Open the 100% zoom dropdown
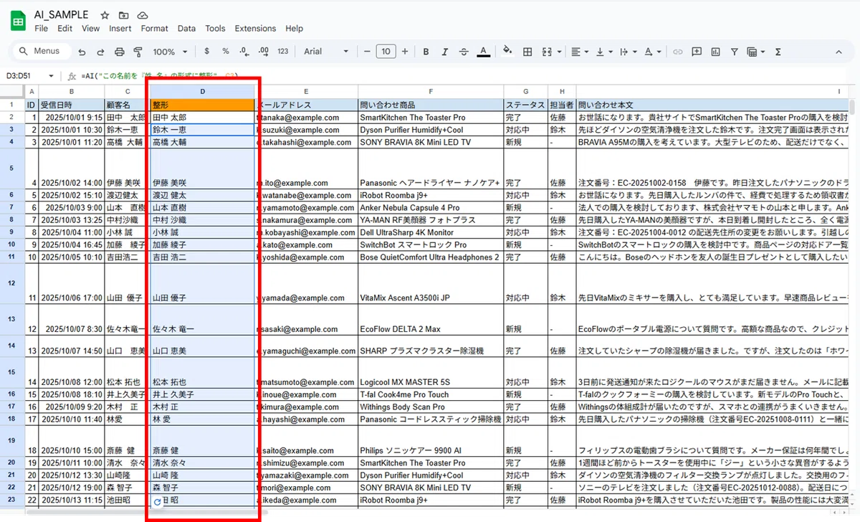The width and height of the screenshot is (860, 522). pyautogui.click(x=169, y=52)
